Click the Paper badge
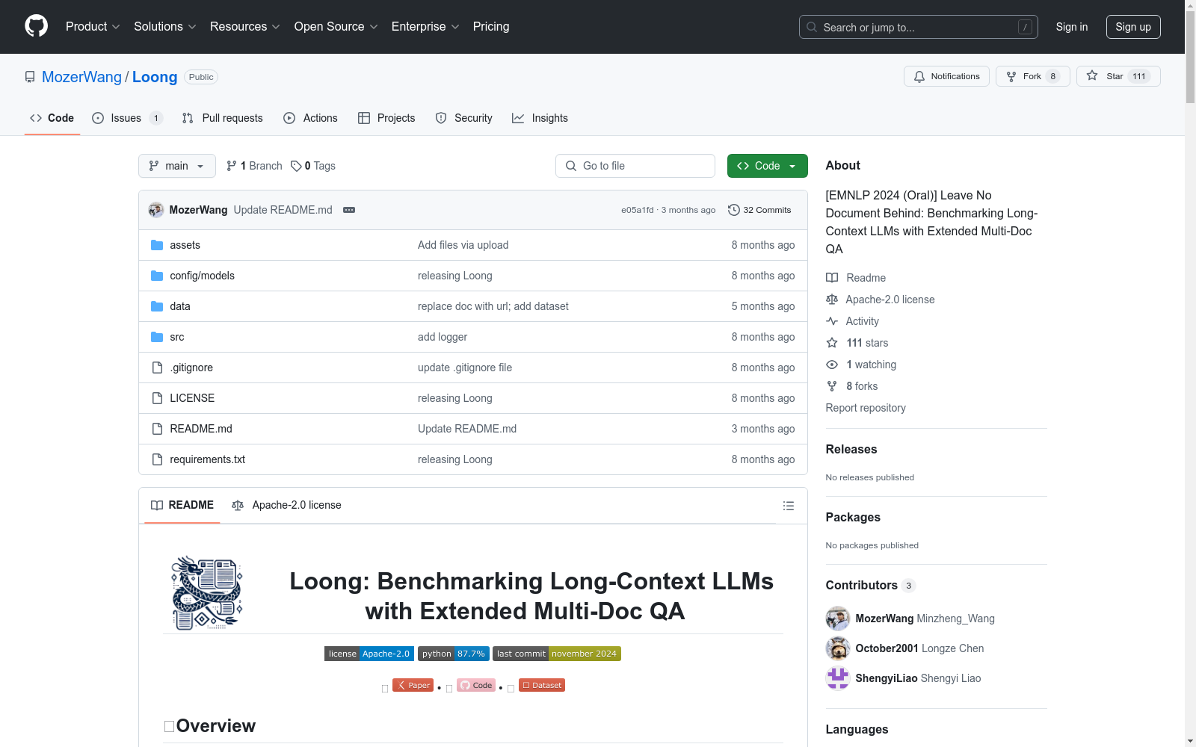This screenshot has height=747, width=1196. pos(413,685)
